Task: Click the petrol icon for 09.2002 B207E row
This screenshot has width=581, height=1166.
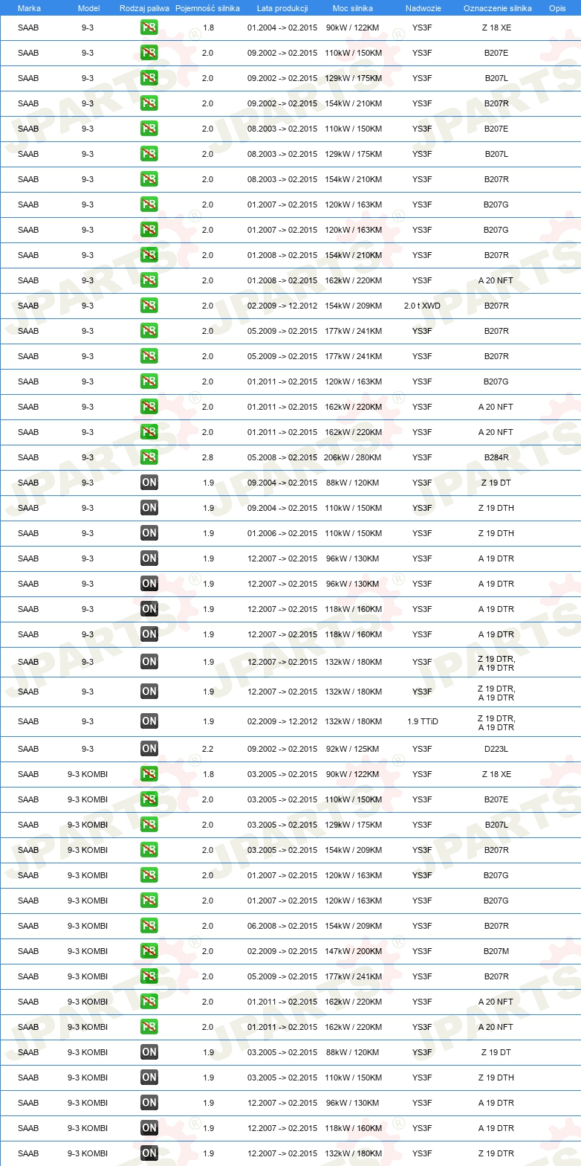Action: (x=149, y=54)
